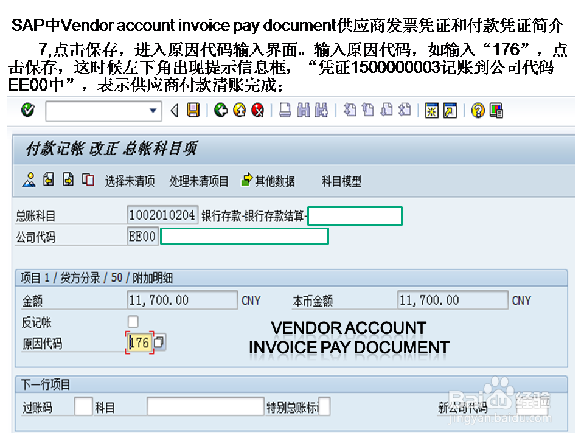Click the 本币金额 field showing 11,700.00
Image resolution: width=584 pixels, height=438 pixels.
453,300
